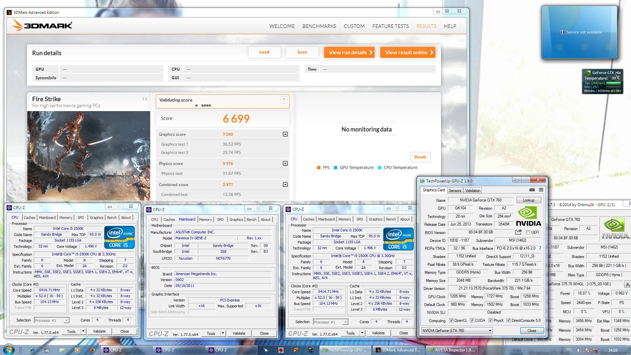Switch to the Sensors tab in GPU-Z

(x=455, y=191)
